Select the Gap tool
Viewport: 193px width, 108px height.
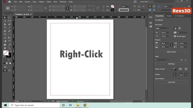pos(9,21)
